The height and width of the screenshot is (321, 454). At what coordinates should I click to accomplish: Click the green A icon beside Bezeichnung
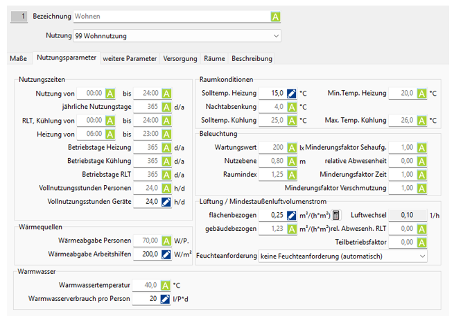coord(275,16)
